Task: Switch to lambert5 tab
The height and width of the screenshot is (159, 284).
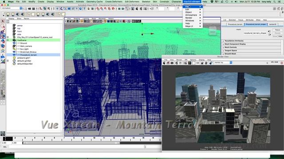Action: pos(272,24)
